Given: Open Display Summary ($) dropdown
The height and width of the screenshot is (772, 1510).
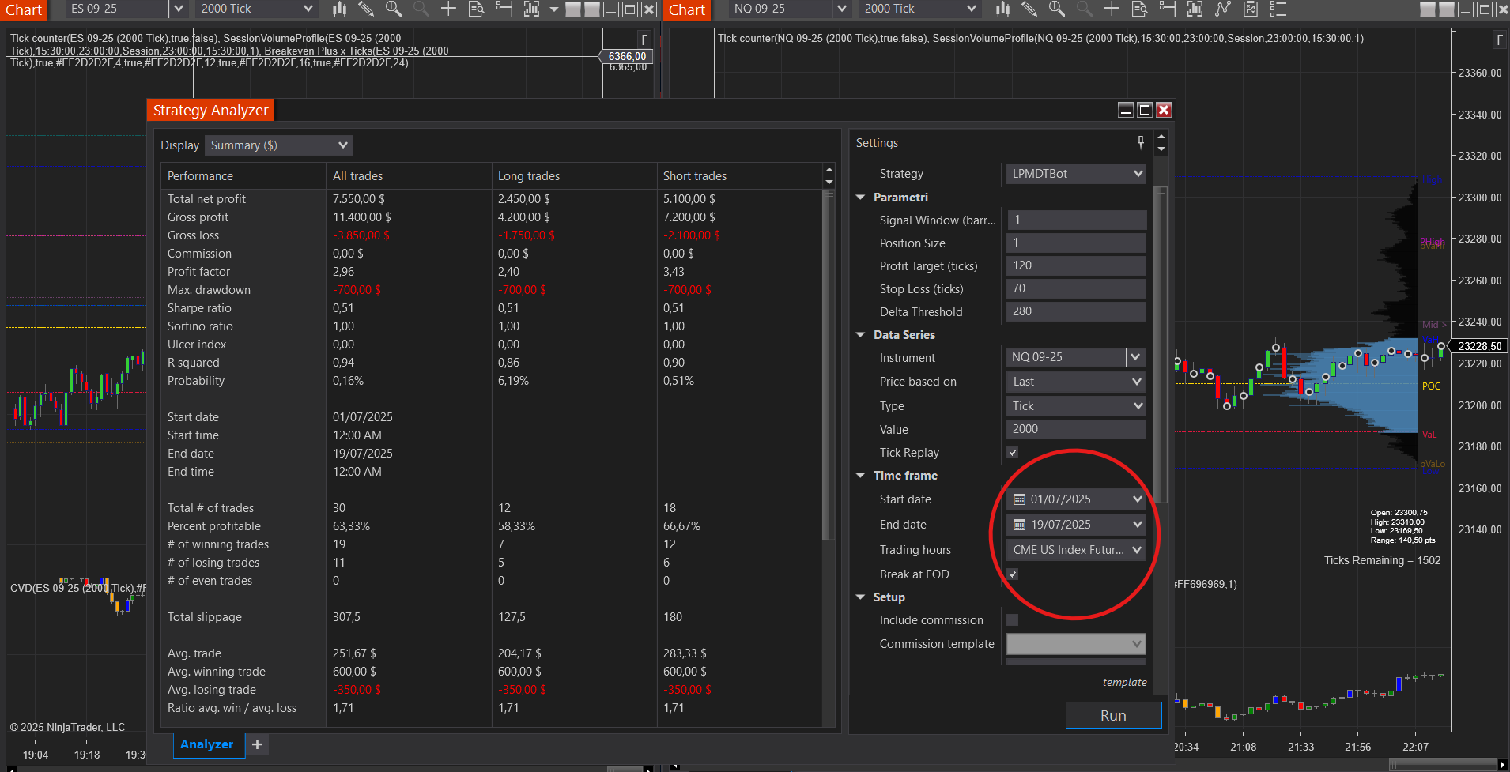Looking at the screenshot, I should tap(278, 145).
